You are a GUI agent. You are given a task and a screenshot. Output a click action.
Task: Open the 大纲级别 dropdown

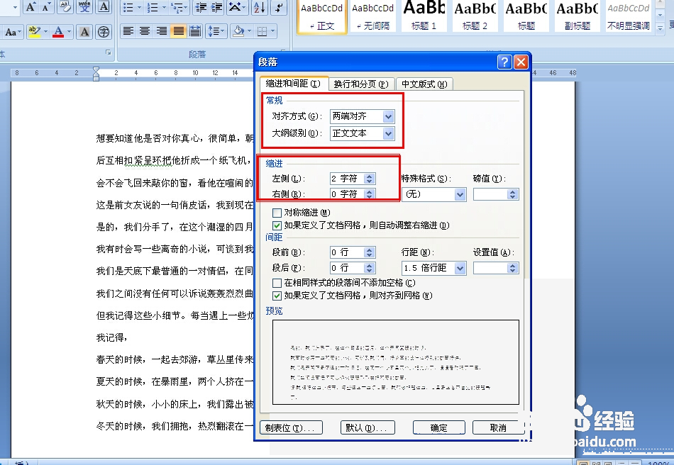pos(388,133)
